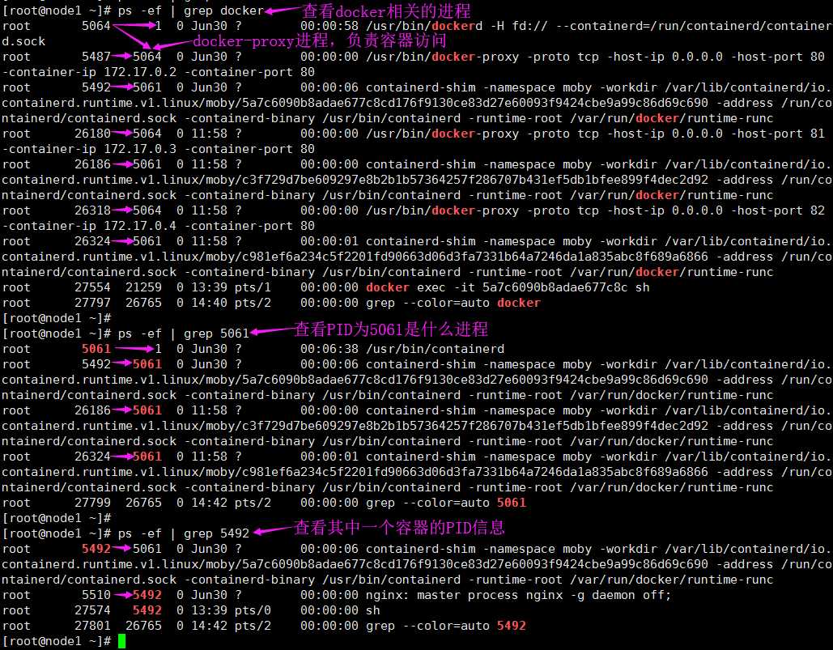Select red PID 5061 in the containerd row
The height and width of the screenshot is (650, 833).
coord(96,350)
